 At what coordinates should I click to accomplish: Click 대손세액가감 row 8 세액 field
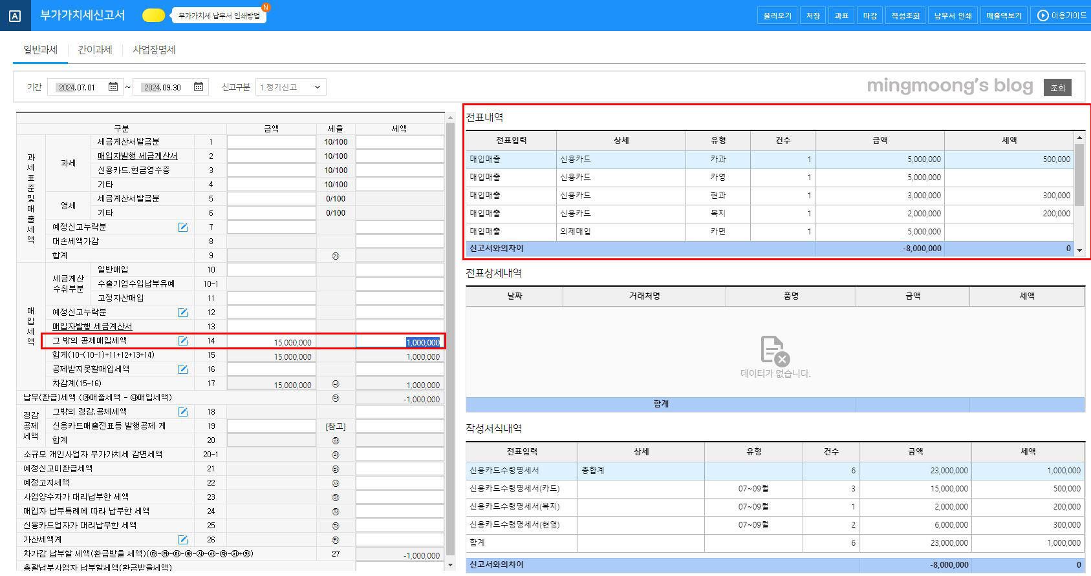[x=399, y=242]
